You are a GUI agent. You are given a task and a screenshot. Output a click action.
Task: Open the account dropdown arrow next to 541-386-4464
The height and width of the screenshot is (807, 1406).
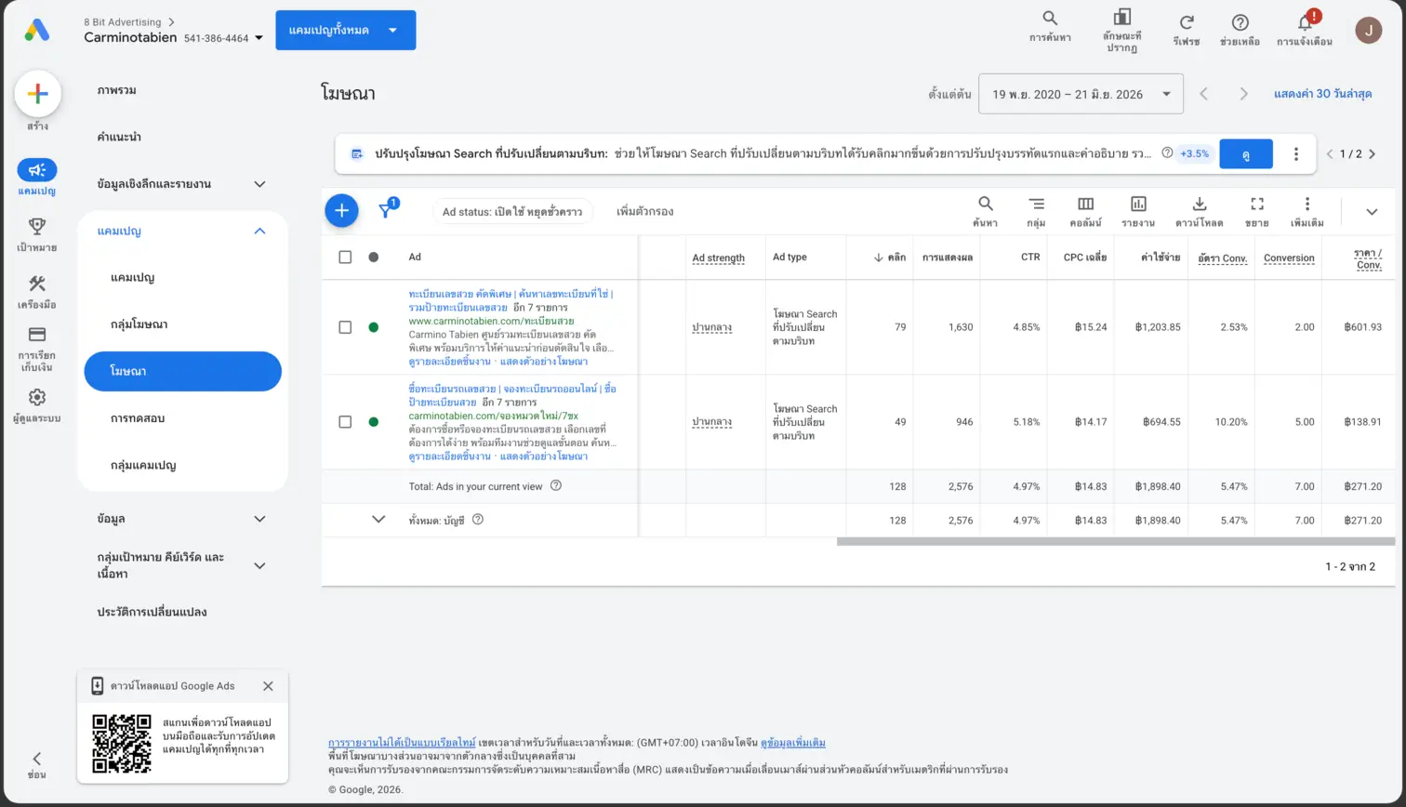coord(259,39)
